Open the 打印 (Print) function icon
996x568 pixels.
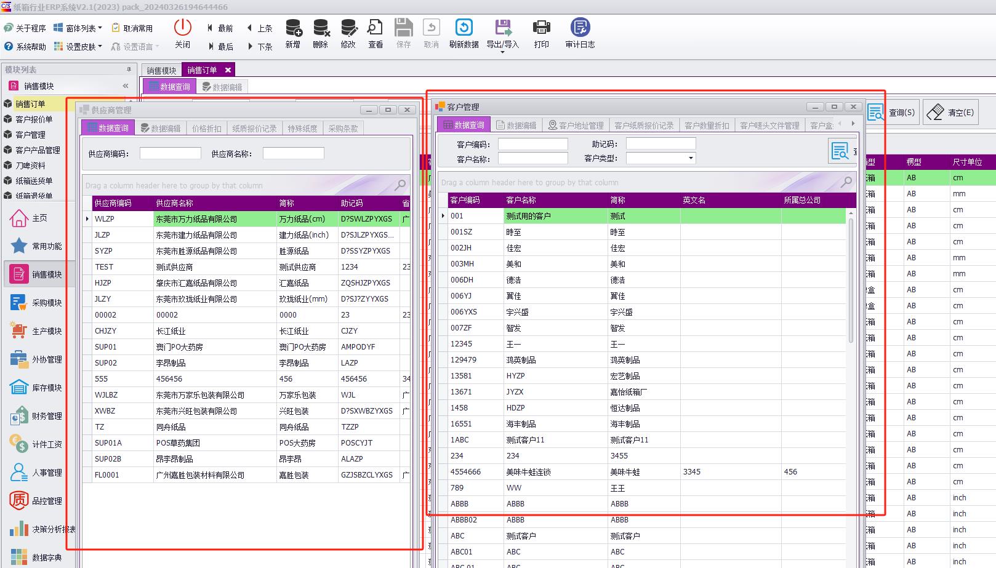(541, 32)
